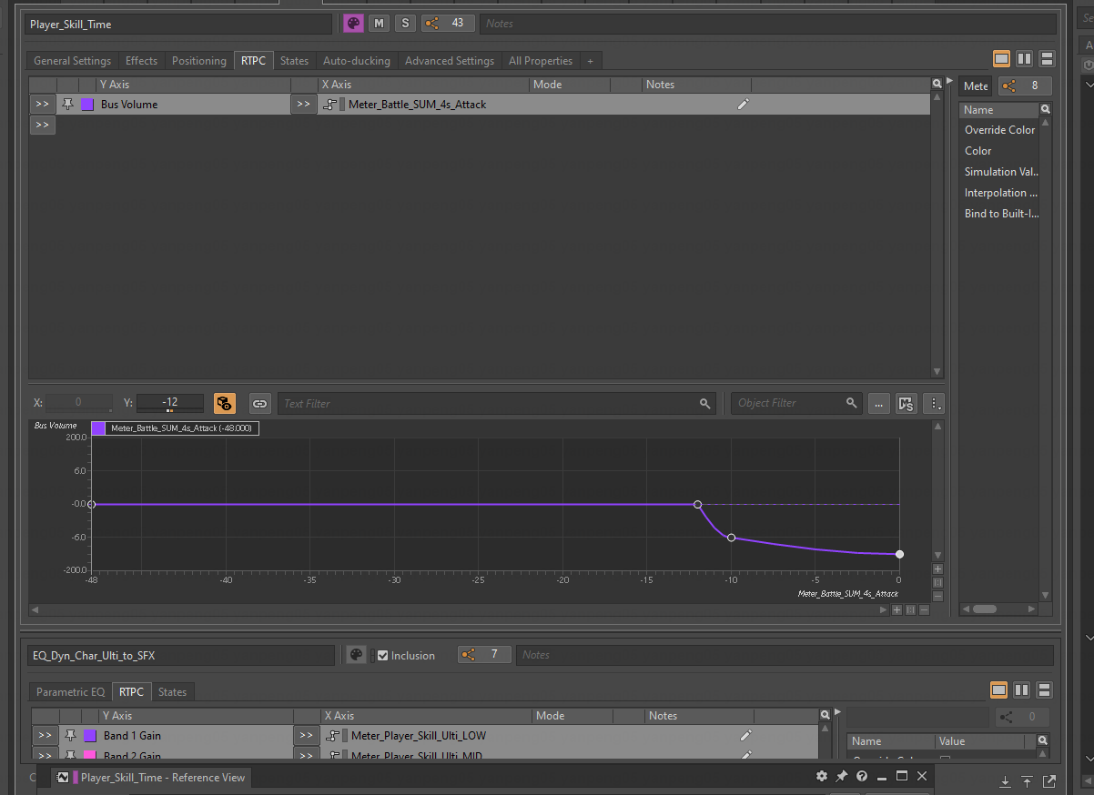Screen dimensions: 1094x795
Task: Click the curve Y value field
Action: point(170,402)
